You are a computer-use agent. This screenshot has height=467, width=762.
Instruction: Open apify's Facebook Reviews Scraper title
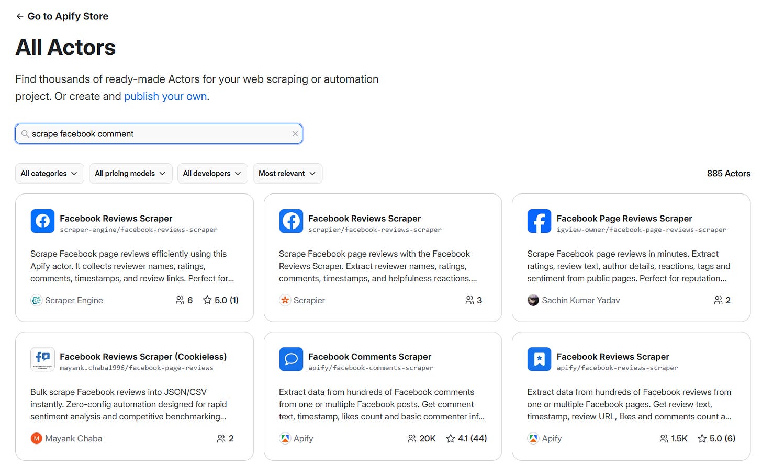tap(613, 356)
